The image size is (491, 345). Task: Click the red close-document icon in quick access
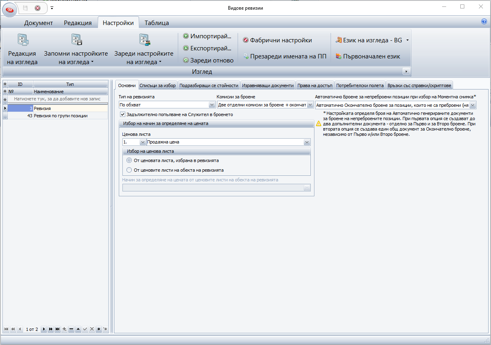click(x=38, y=8)
